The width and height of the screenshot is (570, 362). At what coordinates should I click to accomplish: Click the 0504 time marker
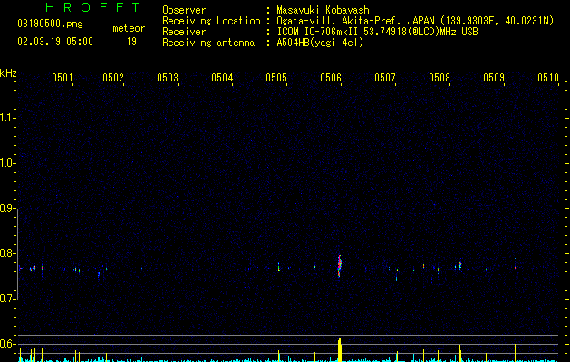[222, 78]
